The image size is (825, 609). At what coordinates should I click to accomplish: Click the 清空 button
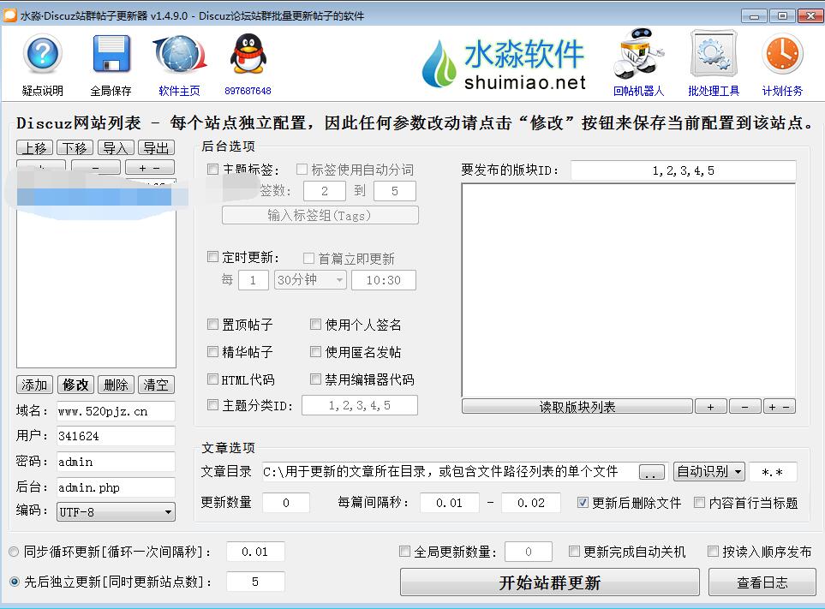156,385
